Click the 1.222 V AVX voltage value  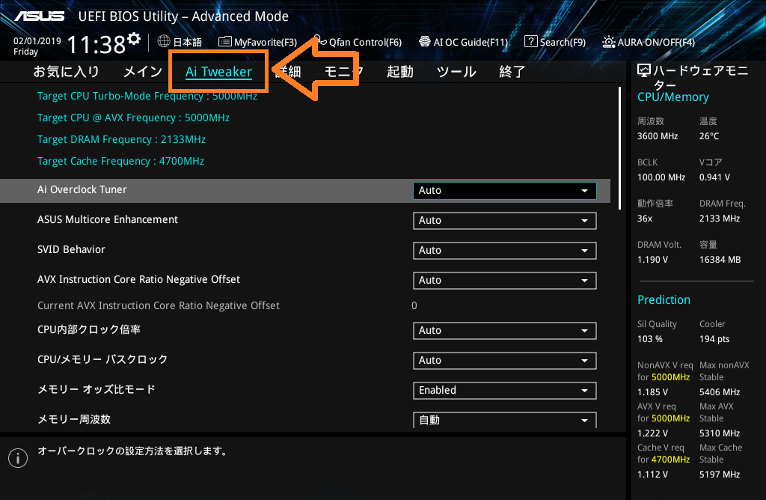tap(652, 433)
